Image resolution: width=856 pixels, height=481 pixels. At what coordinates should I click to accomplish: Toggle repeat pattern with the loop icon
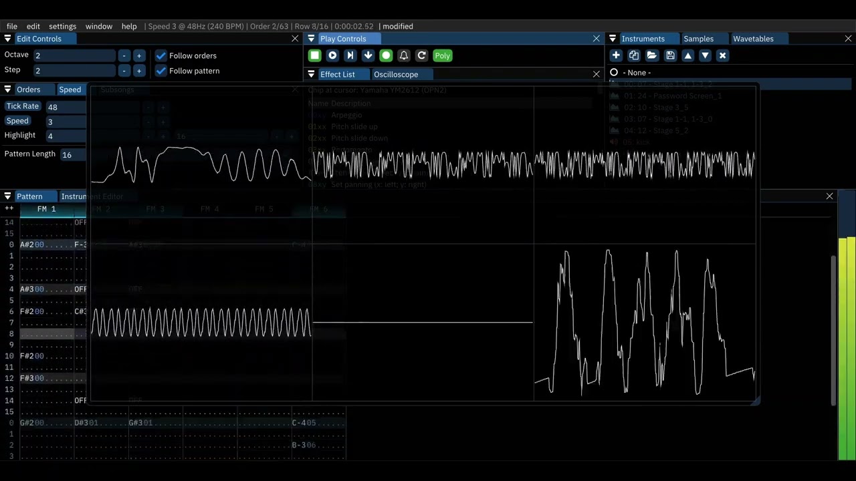click(x=421, y=55)
